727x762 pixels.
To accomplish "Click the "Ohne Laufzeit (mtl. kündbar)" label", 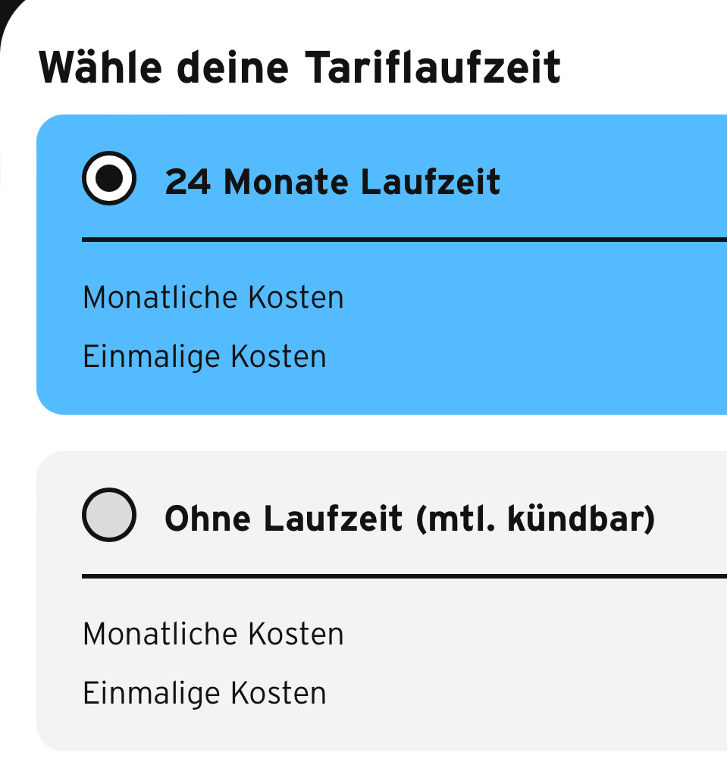I will 409,519.
